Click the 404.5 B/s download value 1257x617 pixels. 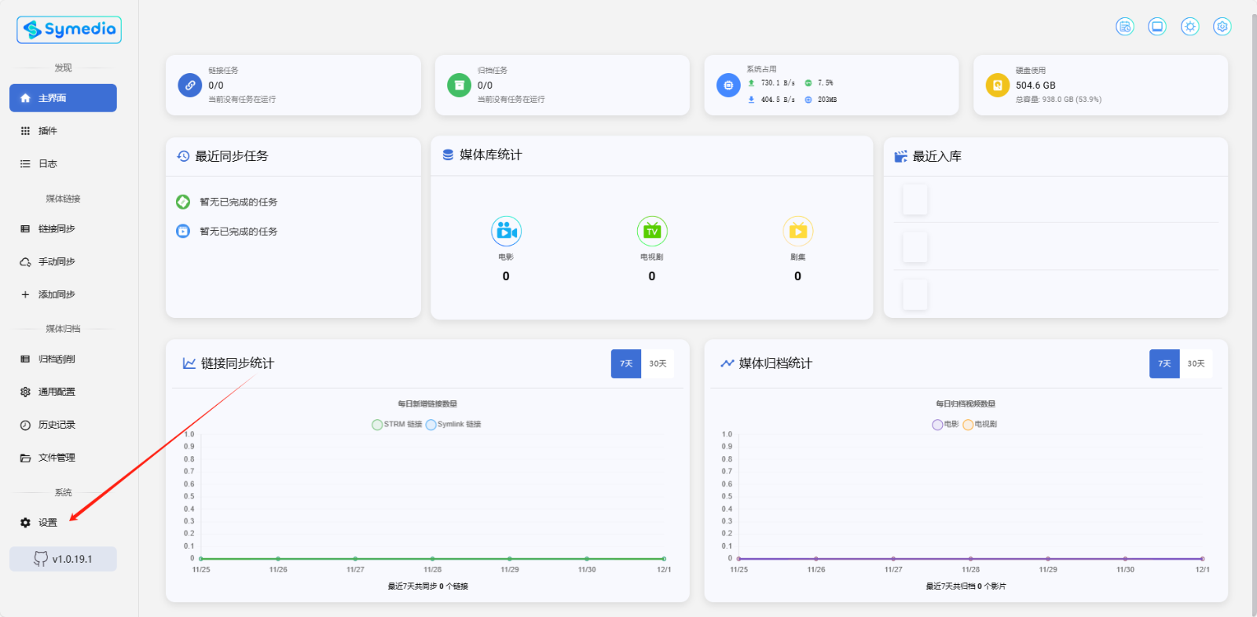pos(778,100)
